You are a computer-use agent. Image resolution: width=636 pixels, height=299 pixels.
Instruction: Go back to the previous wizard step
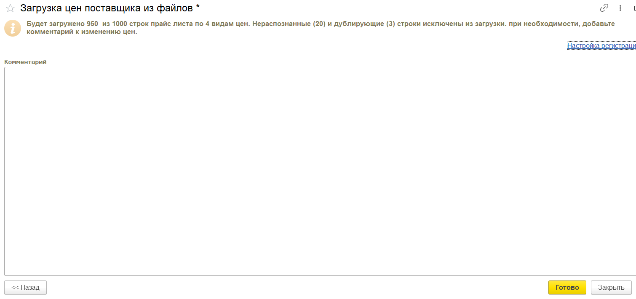tap(25, 288)
